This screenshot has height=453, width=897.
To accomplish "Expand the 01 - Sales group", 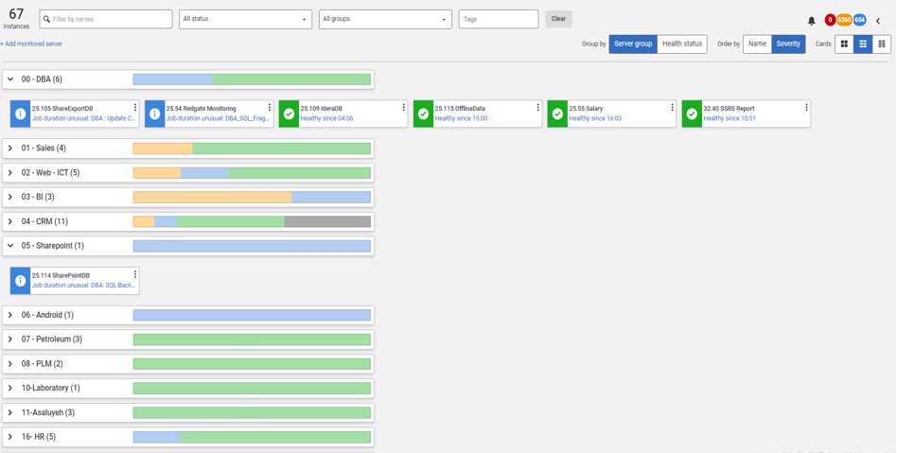I will pyautogui.click(x=10, y=148).
